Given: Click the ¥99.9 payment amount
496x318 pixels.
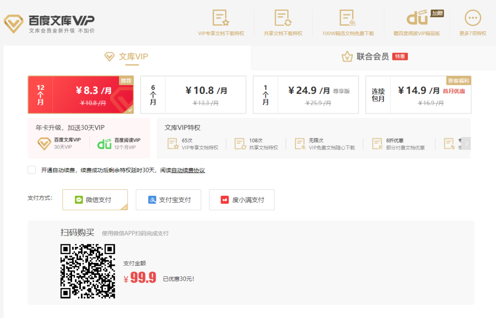Looking at the screenshot, I should point(140,278).
